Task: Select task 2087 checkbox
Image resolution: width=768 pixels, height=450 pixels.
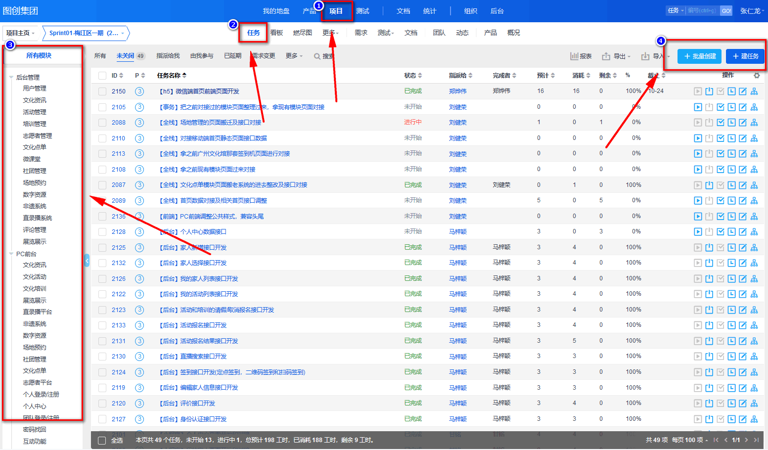Action: [102, 185]
